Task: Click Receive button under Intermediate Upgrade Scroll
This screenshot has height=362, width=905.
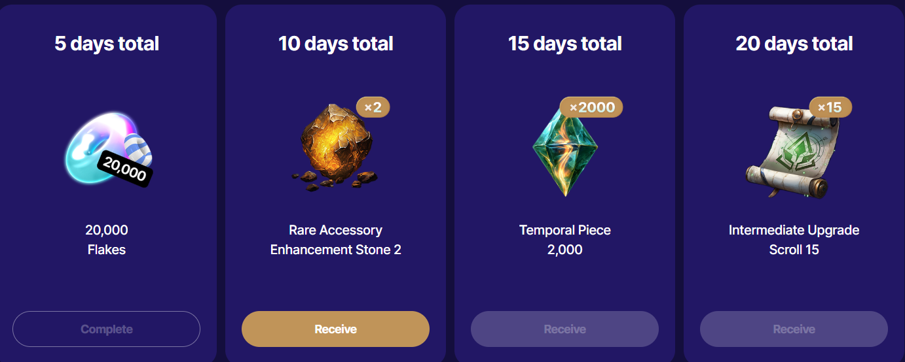Action: click(x=794, y=329)
